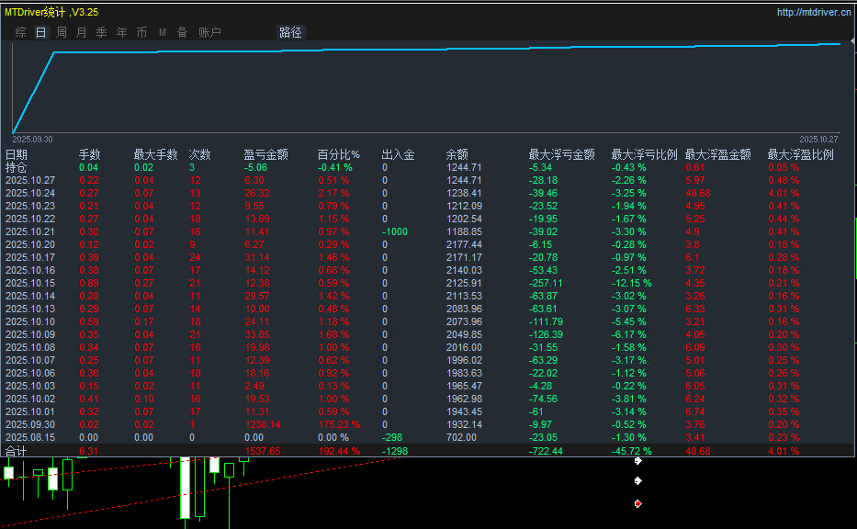Image resolution: width=857 pixels, height=529 pixels.
Task: Select the 2025.08.15 date row
Action: point(30,437)
